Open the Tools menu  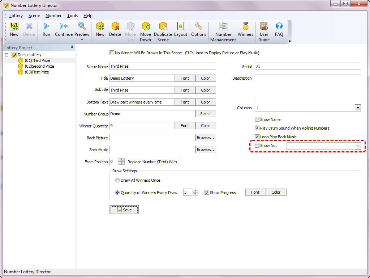coord(72,16)
